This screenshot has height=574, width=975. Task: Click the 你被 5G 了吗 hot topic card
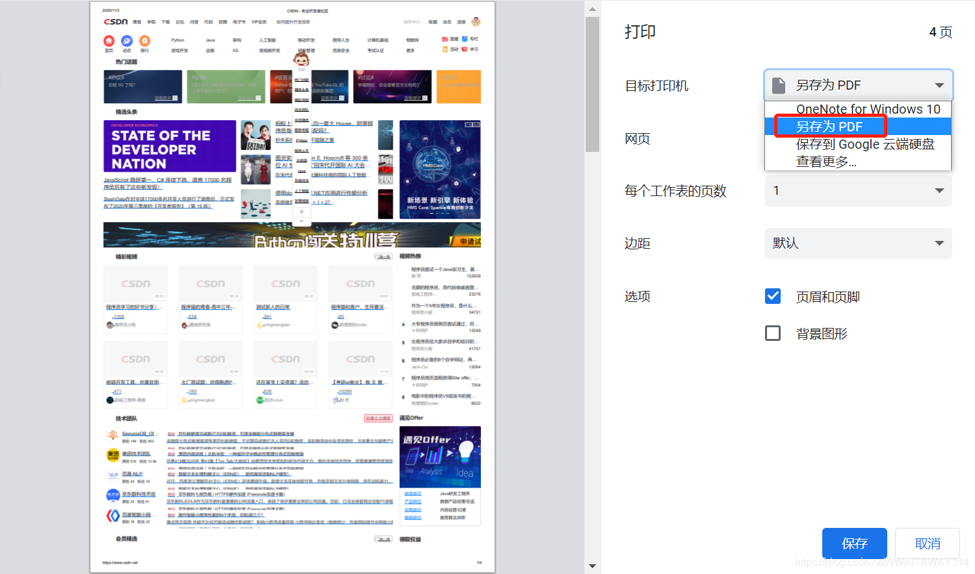pyautogui.click(x=143, y=86)
